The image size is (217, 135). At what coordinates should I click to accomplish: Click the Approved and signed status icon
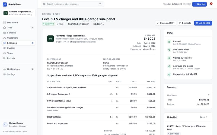tap(169, 66)
